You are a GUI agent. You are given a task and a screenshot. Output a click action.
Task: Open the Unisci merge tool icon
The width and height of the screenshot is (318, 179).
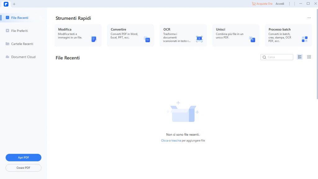coord(252,40)
